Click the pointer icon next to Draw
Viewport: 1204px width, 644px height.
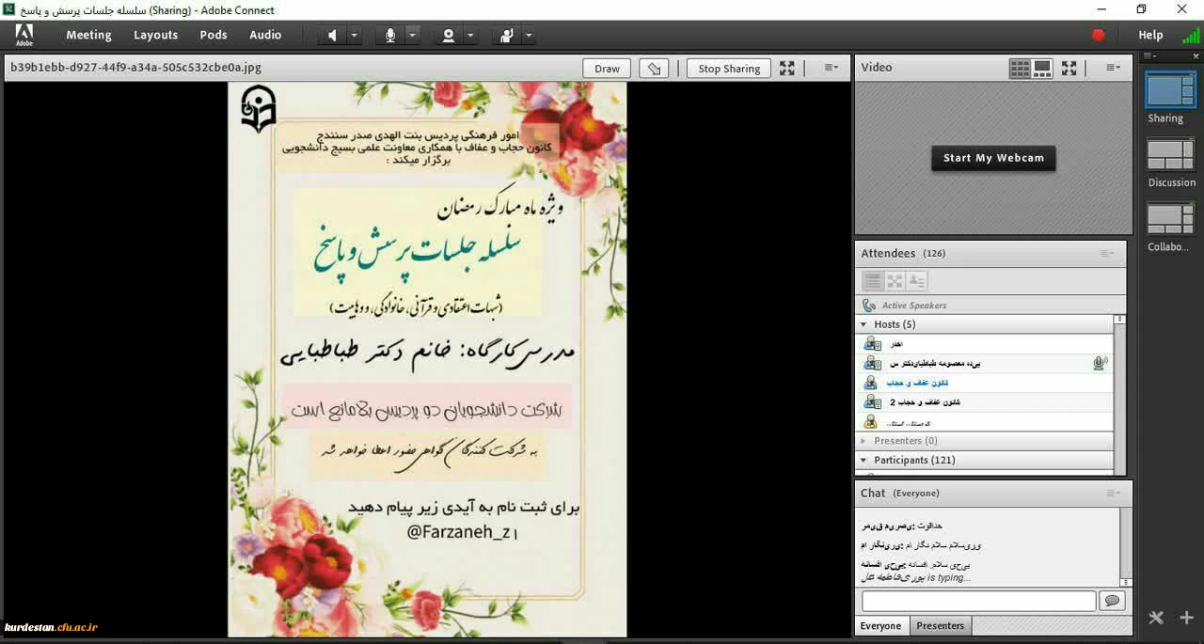point(654,69)
